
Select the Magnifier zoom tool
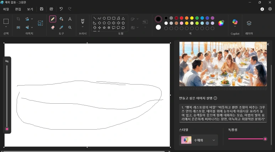(x=70, y=27)
